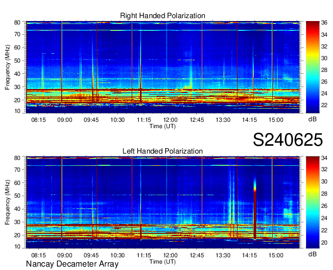Screen dimensions: 333x270
Task: Click the right-handed polarization color bar
Action: tap(312, 67)
